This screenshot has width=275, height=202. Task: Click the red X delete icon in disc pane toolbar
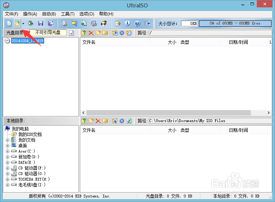(x=91, y=33)
